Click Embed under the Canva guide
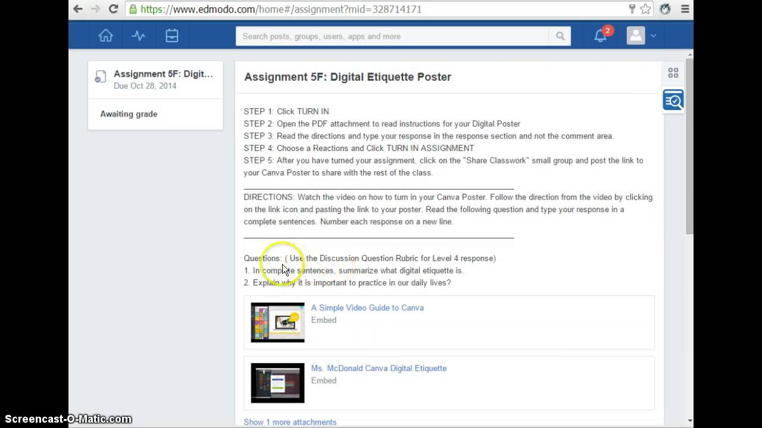 (x=324, y=320)
